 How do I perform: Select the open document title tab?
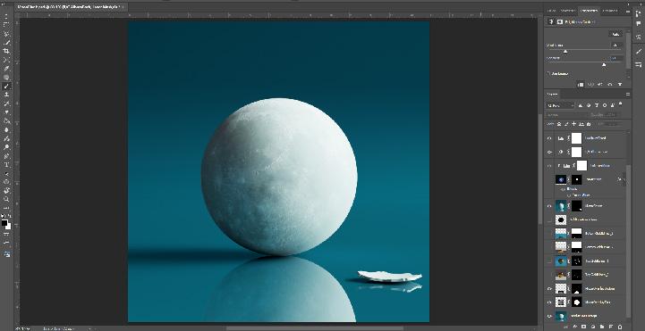coord(70,7)
